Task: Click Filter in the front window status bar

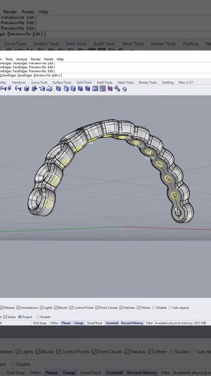Action: [149, 323]
